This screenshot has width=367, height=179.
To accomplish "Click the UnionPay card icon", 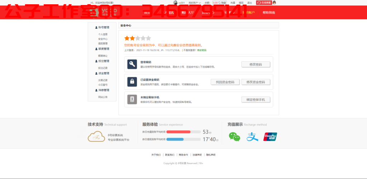I will pos(270,137).
